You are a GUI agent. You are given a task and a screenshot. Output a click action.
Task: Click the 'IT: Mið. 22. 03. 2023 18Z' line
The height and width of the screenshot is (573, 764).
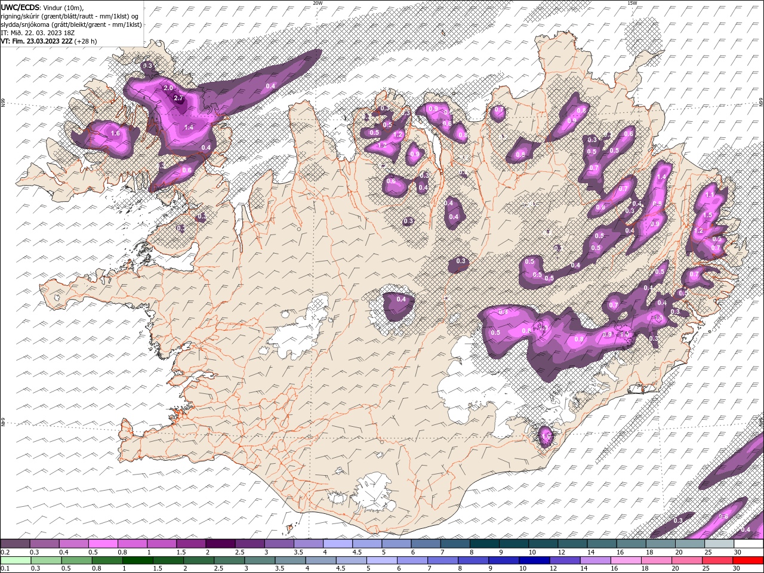pos(36,33)
